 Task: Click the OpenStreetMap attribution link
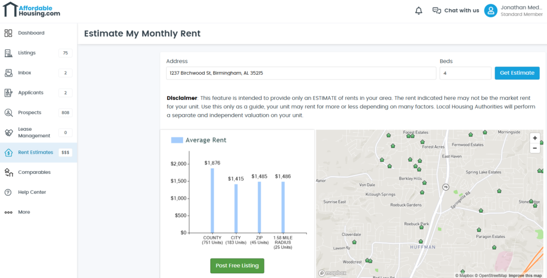[491, 275]
